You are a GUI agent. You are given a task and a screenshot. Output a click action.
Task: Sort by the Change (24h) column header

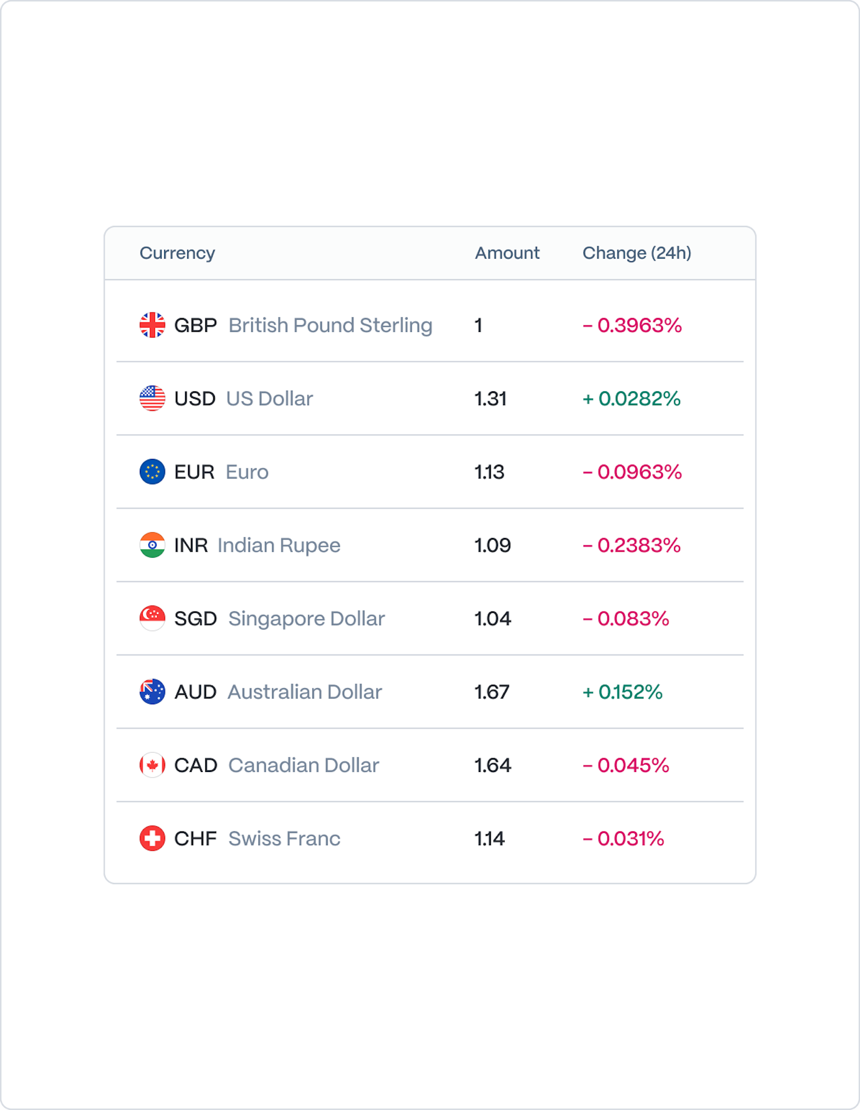pyautogui.click(x=636, y=253)
